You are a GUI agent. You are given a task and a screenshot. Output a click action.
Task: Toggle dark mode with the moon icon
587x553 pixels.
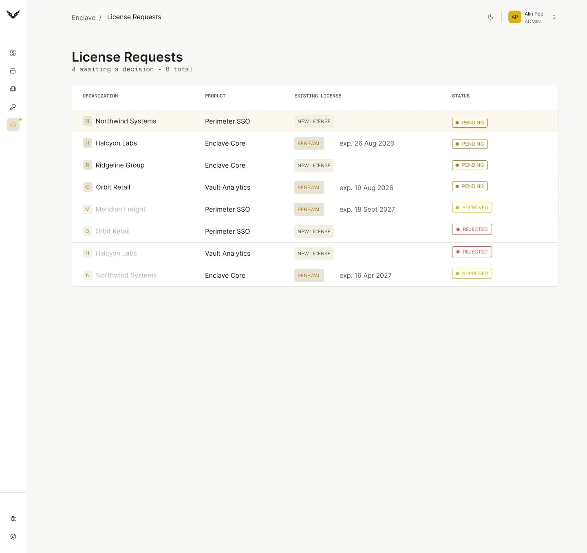pos(490,17)
